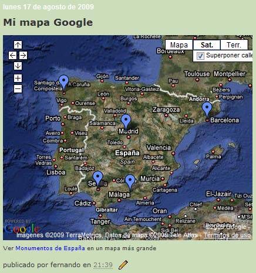Switch to Sat. satellite view
256x273 pixels.
(x=207, y=45)
